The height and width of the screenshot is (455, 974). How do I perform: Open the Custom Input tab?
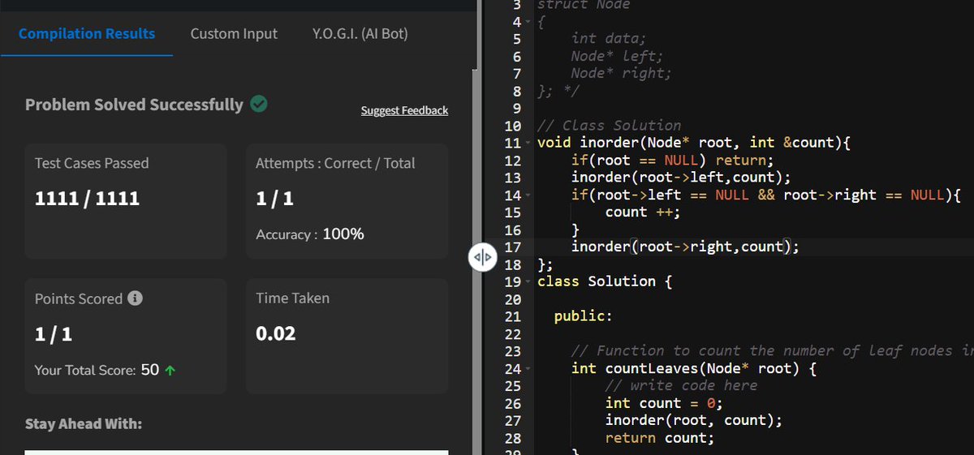(234, 33)
